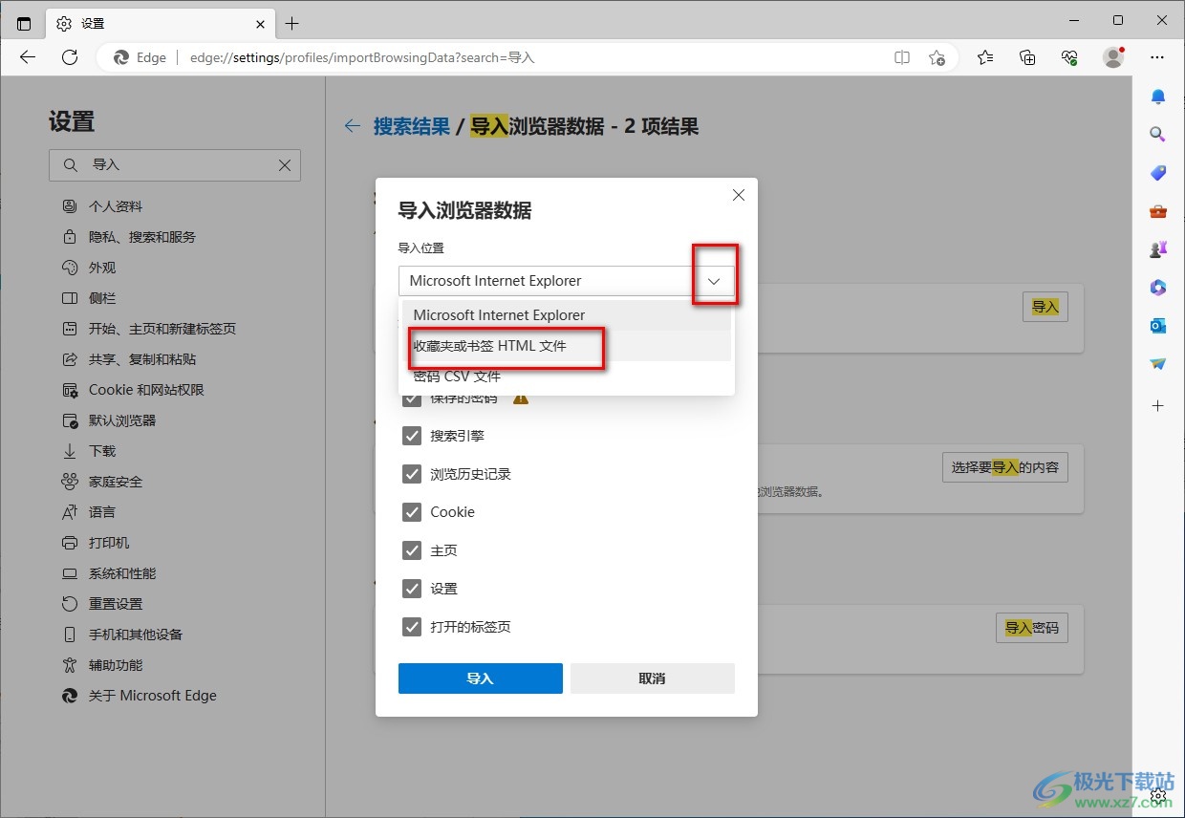This screenshot has height=818, width=1185.
Task: Refresh the page with the reload icon
Action: pos(70,57)
